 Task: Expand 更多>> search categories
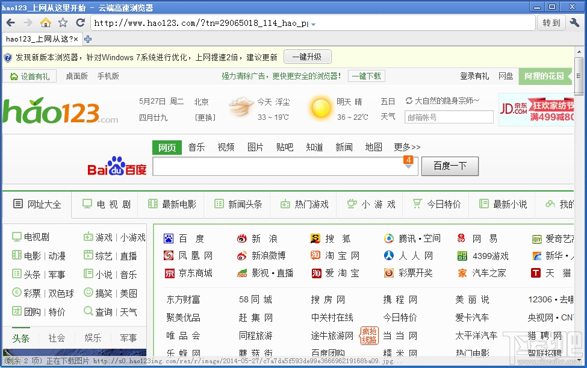coord(407,147)
